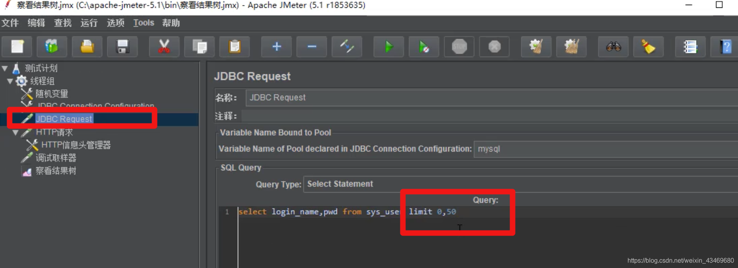Collapse the HTTP请求 tree node
738x268 pixels.
(x=16, y=132)
